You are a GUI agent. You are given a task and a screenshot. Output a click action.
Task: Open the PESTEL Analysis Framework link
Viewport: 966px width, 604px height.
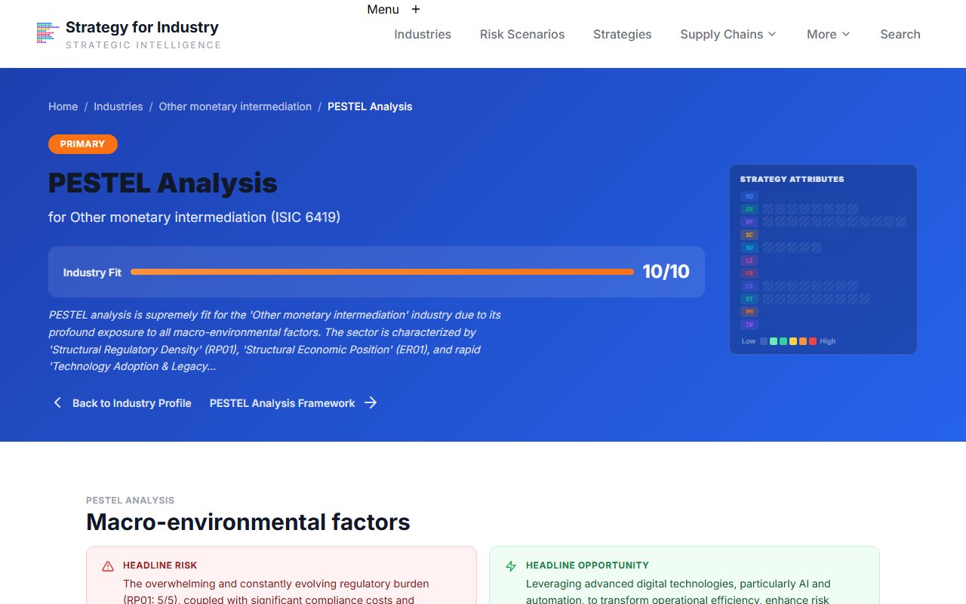coord(281,403)
